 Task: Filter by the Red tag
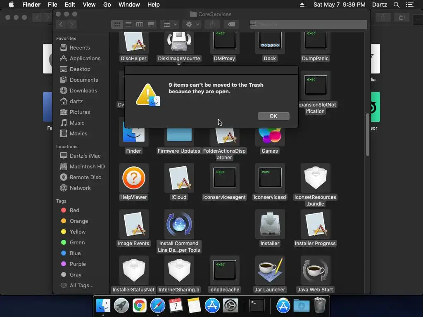point(74,210)
